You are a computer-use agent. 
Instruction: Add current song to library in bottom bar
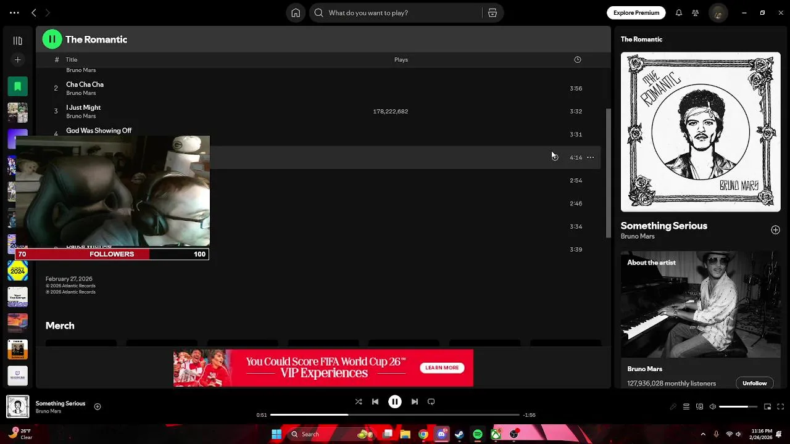98,406
